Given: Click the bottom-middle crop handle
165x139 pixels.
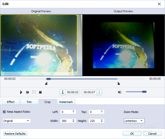Looking at the screenshot, I should click(x=39, y=72).
